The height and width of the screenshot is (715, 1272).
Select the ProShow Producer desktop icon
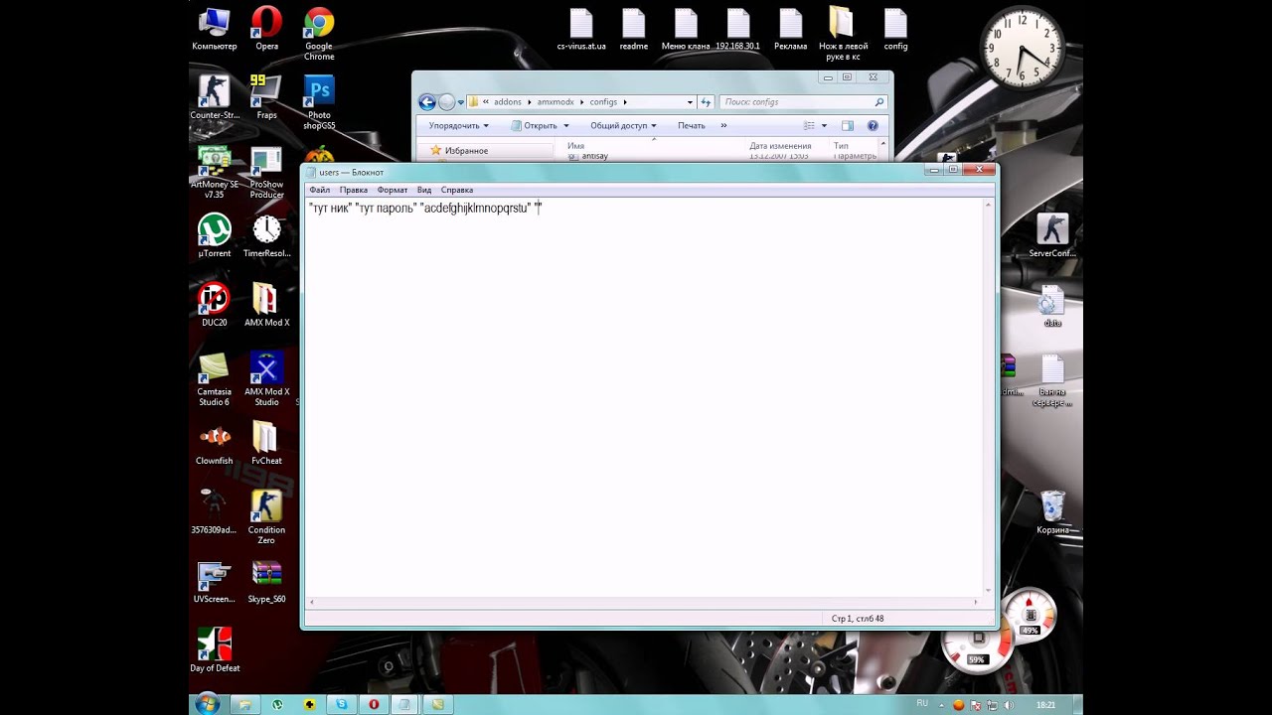(x=266, y=172)
